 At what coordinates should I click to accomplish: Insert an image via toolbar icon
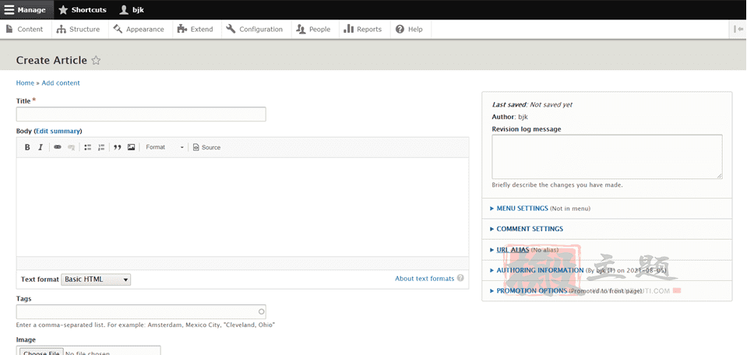[131, 147]
